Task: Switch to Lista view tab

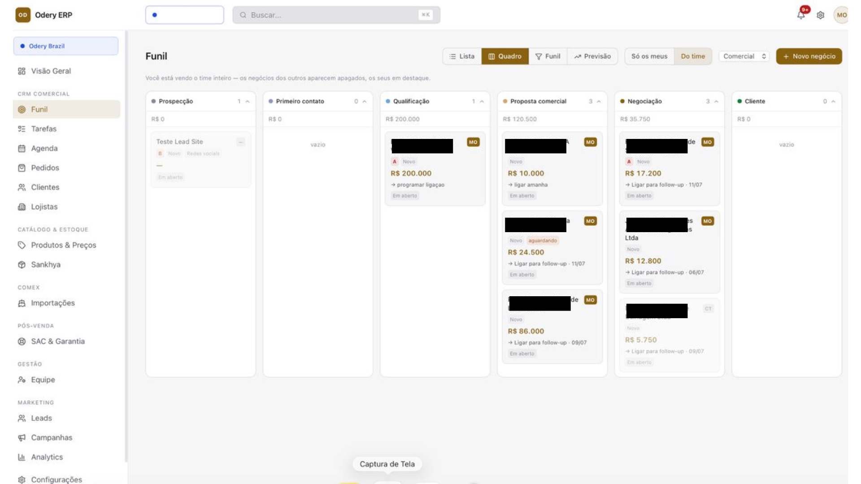Action: (x=462, y=56)
